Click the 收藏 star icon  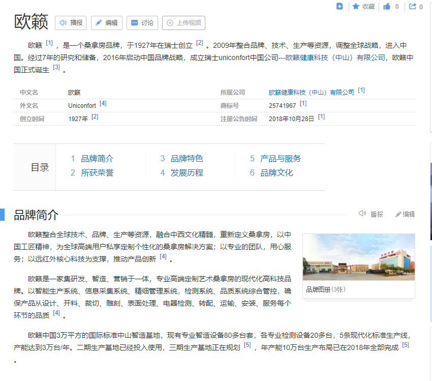click(x=356, y=6)
